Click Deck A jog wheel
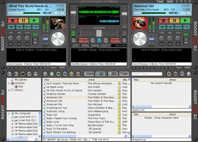The height and width of the screenshot is (142, 198). click(58, 39)
